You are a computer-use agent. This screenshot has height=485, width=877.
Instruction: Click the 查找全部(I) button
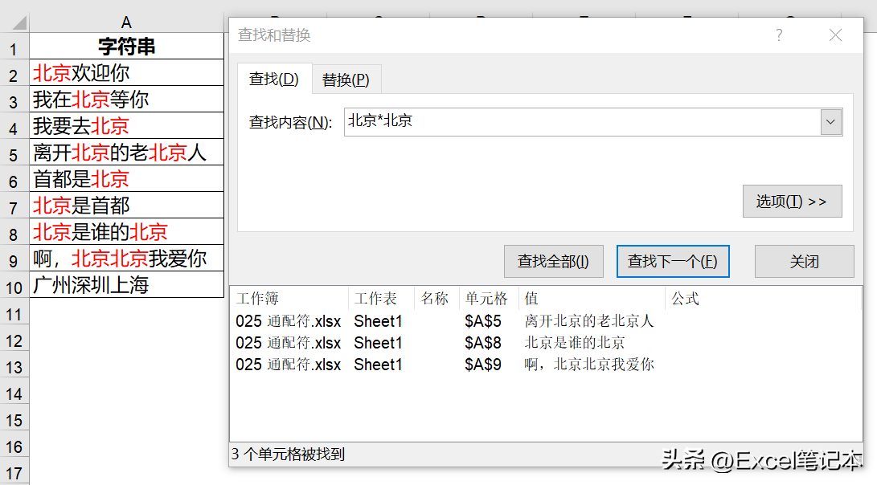[553, 261]
